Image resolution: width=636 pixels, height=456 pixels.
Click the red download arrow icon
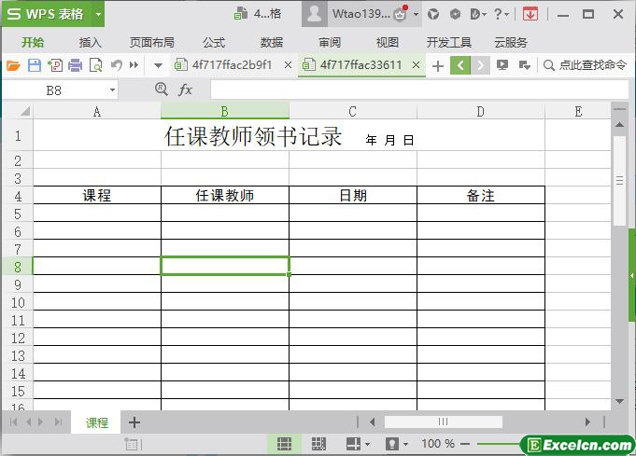point(530,14)
